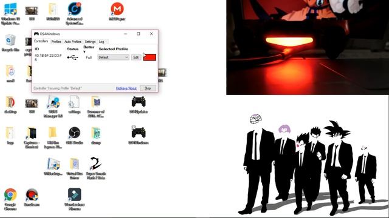Open the shield installer icon beside globe folder
This screenshot has height=218, width=389.
(53, 166)
